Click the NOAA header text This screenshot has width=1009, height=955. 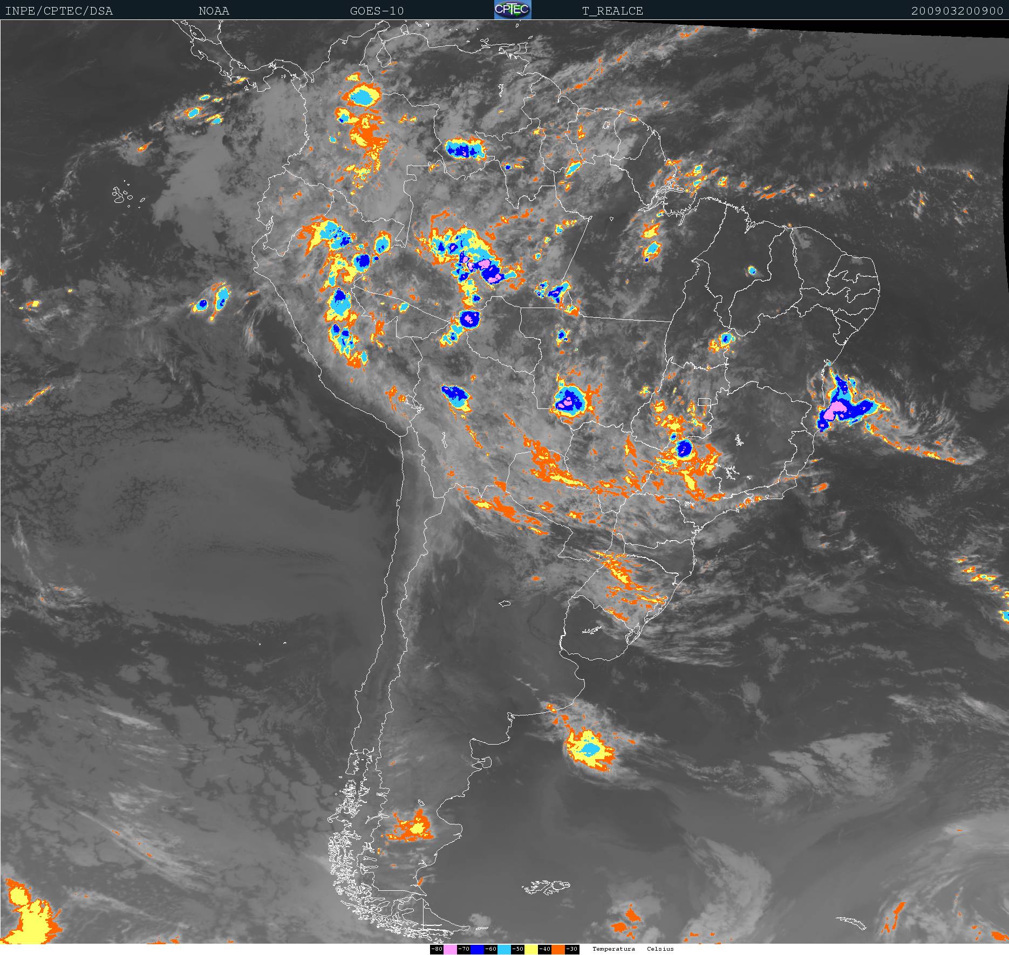[x=214, y=11]
